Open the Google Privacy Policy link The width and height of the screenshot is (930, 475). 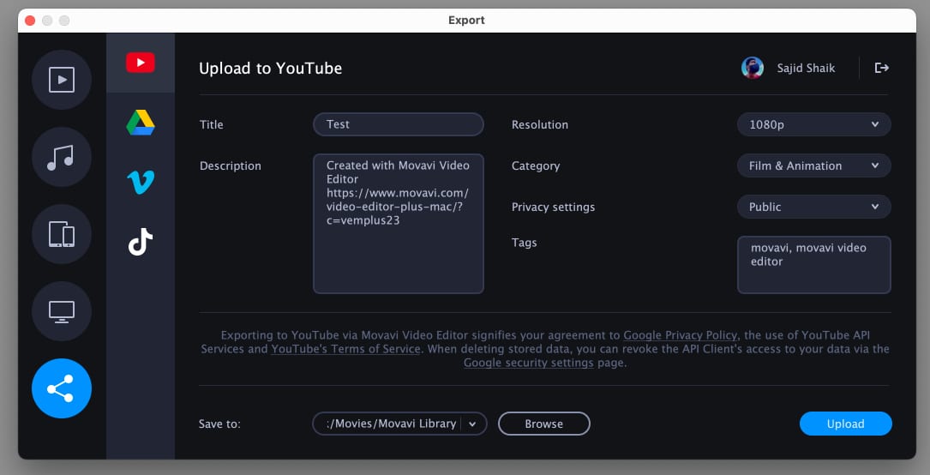coord(681,335)
